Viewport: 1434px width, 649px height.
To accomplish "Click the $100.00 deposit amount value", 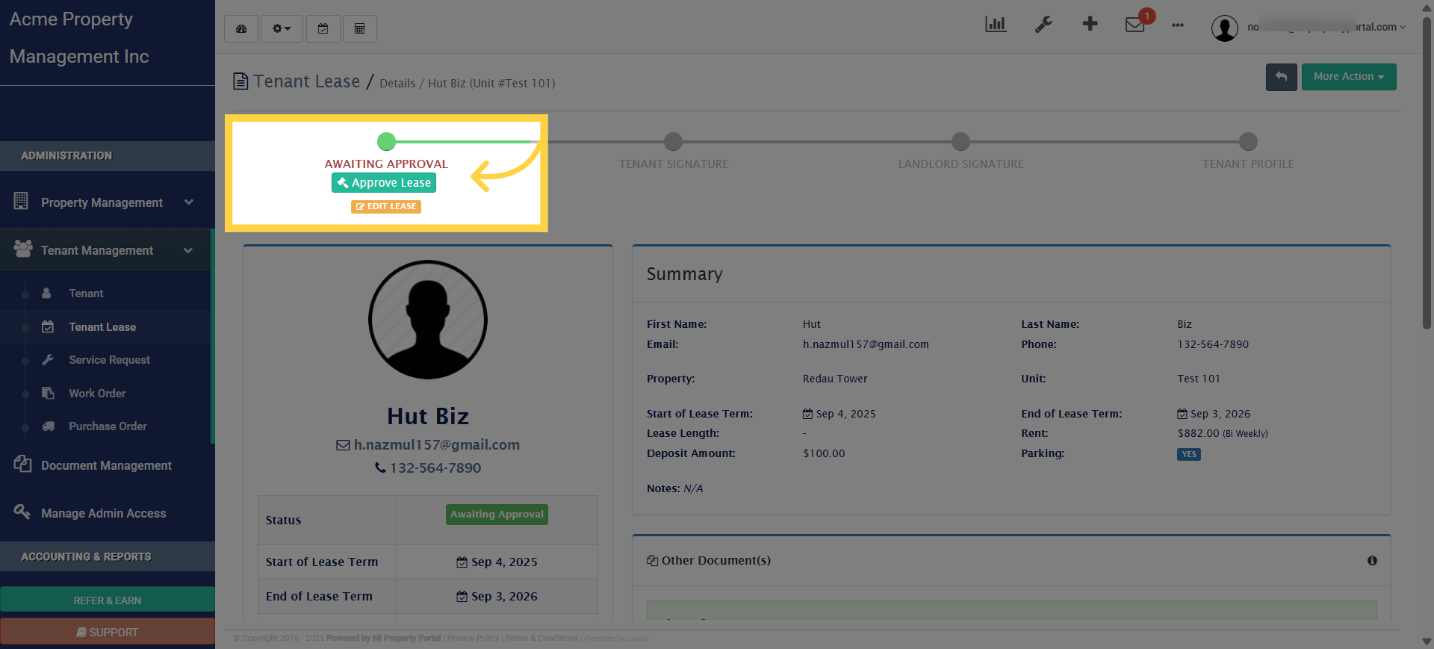I will click(x=824, y=453).
